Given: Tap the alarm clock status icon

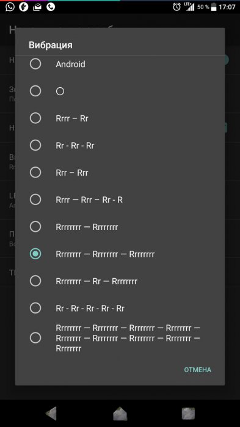Looking at the screenshot, I should point(176,7).
